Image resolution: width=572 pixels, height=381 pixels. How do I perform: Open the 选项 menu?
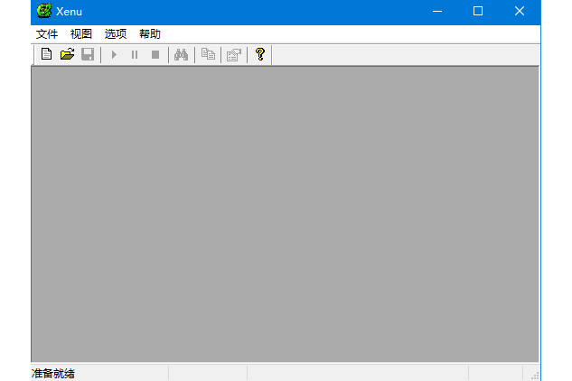point(116,34)
